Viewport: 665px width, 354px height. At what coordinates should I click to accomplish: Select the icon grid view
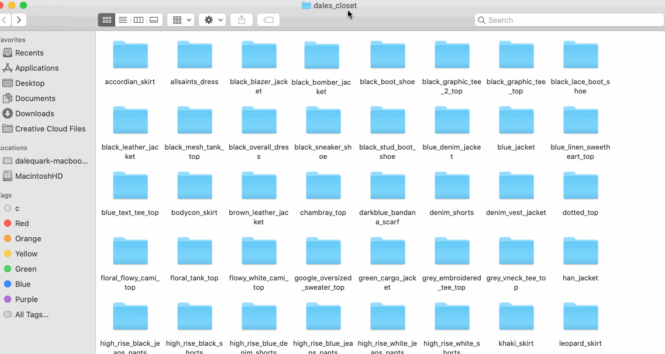pos(106,19)
